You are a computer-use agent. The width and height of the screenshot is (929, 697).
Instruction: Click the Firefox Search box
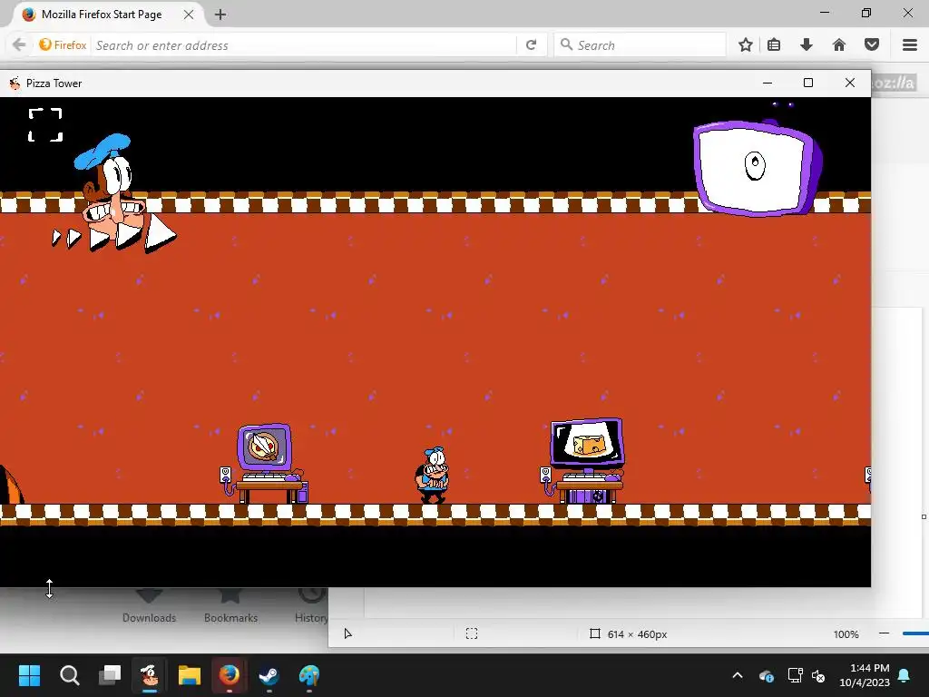640,45
